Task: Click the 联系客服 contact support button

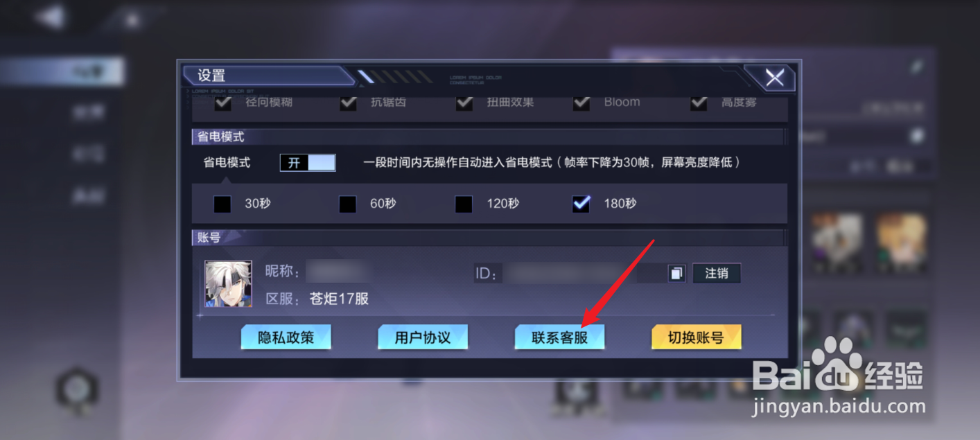Action: click(x=559, y=337)
